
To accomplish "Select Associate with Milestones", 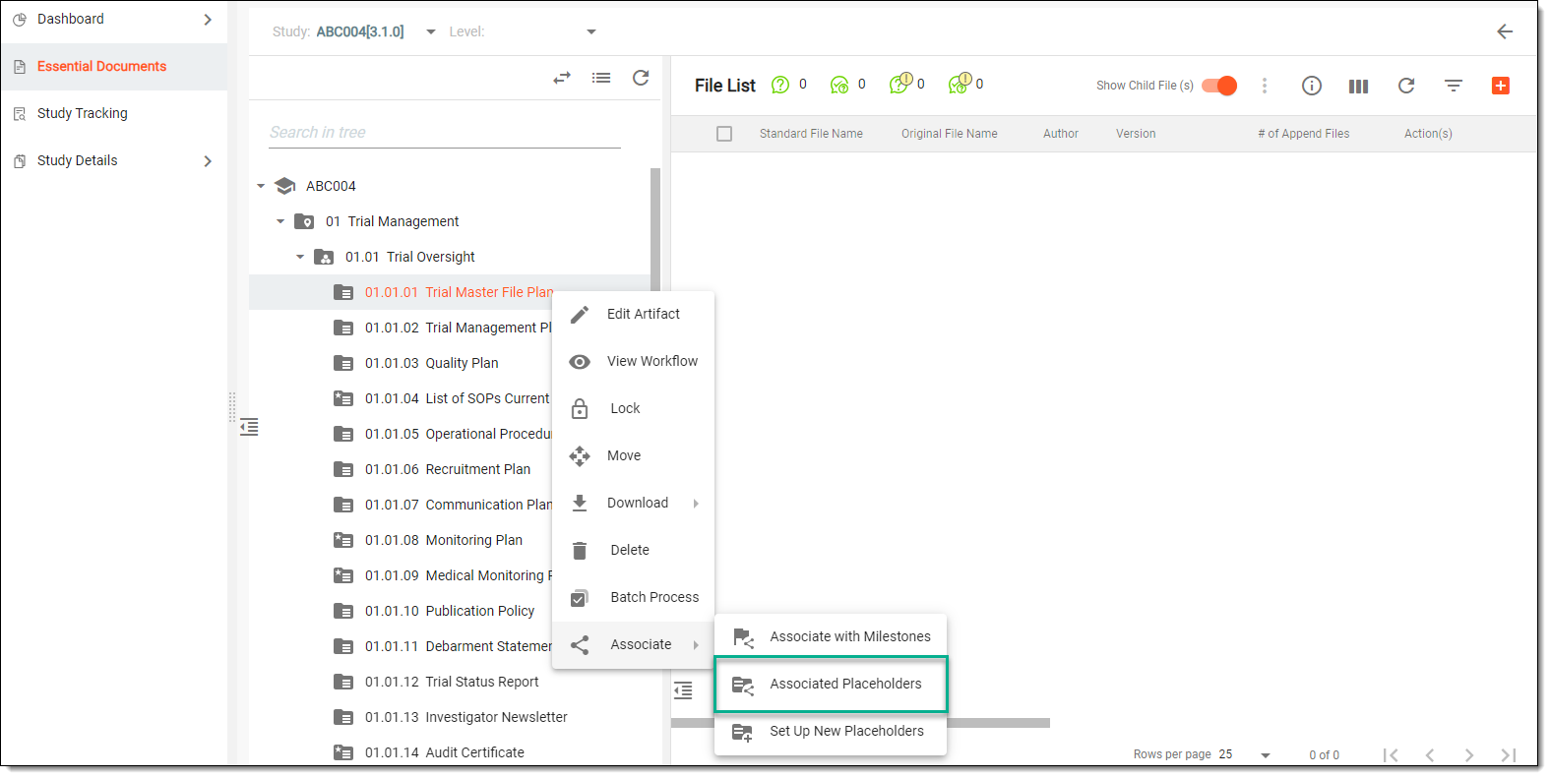I will [830, 636].
